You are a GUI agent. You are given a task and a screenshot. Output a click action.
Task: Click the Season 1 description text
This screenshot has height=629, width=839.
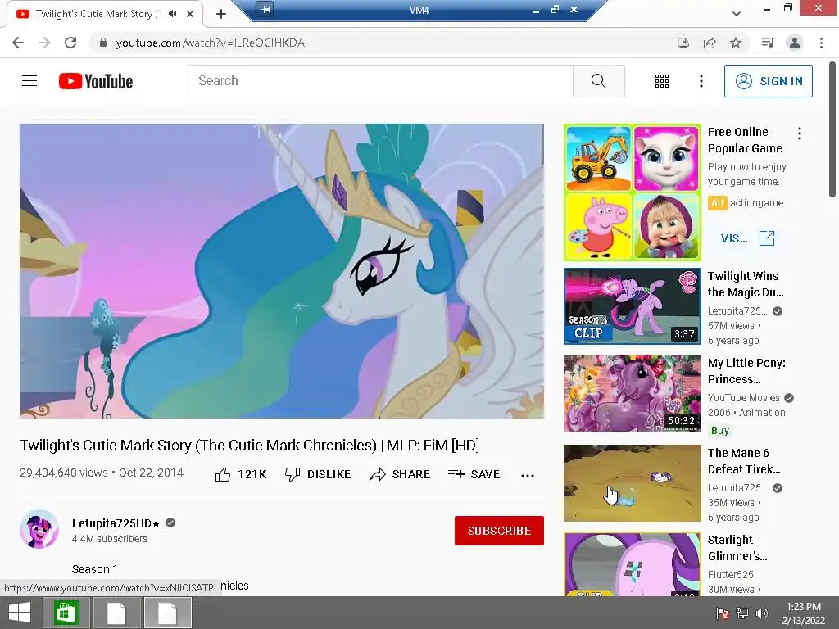tap(95, 569)
